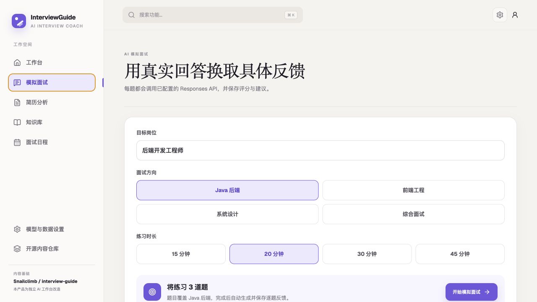The image size is (537, 302).
Task: Open 模拟面试 in the sidebar
Action: tap(52, 83)
